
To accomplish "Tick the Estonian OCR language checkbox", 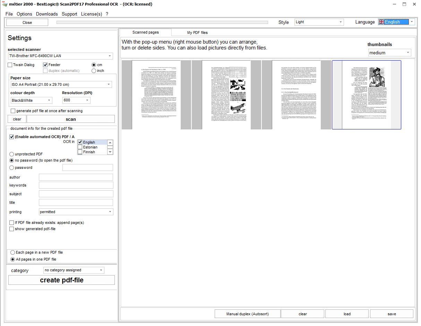I will pyautogui.click(x=80, y=147).
